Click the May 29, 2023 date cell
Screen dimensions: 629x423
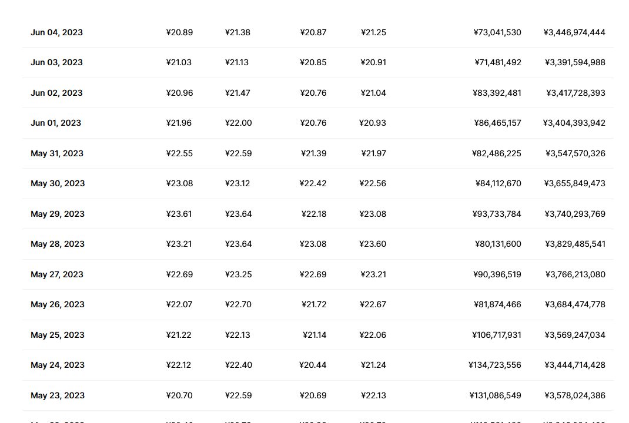coord(58,214)
